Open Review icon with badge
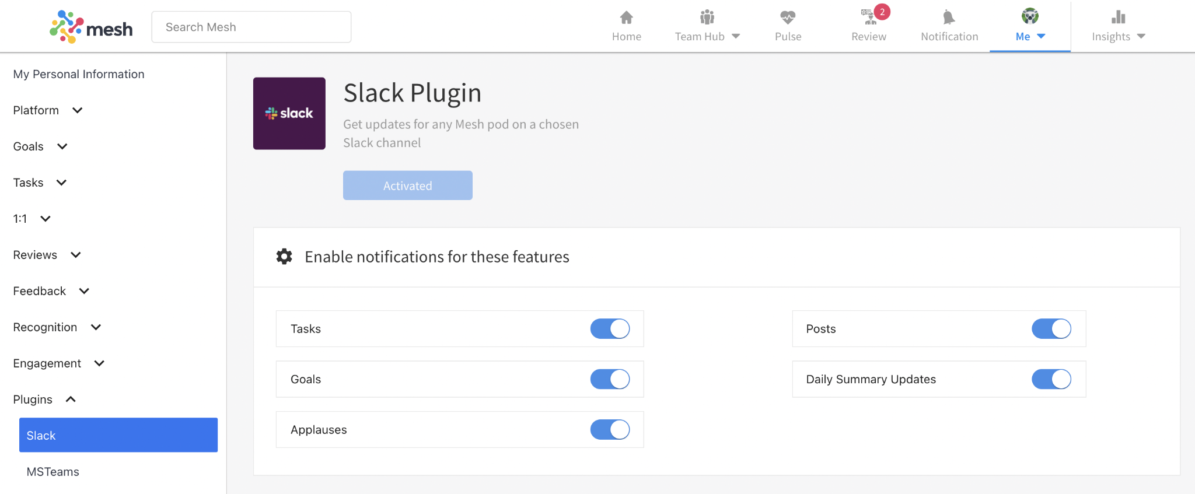 click(869, 17)
